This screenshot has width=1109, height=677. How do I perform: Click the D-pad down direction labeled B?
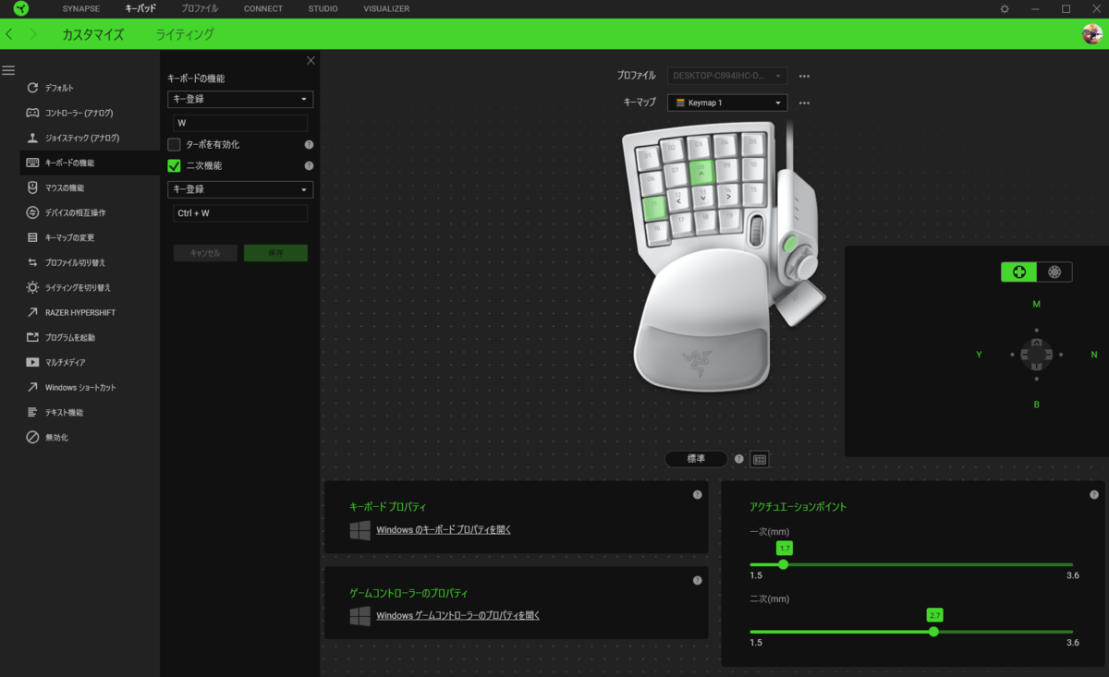tap(1036, 405)
